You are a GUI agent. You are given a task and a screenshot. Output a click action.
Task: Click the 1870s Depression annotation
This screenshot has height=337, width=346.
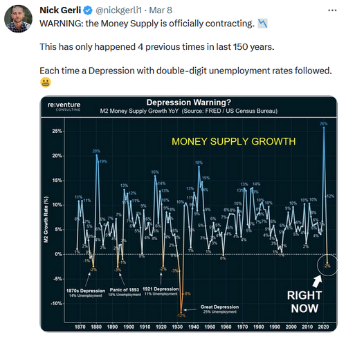pos(86,293)
